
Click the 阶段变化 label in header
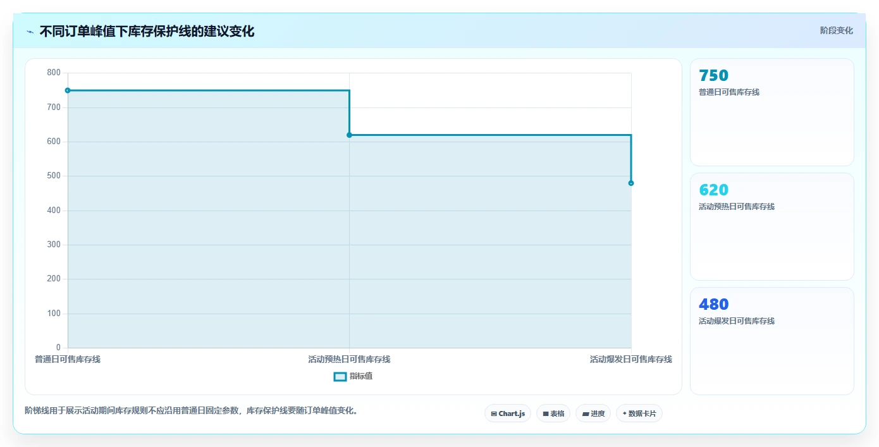tap(837, 30)
